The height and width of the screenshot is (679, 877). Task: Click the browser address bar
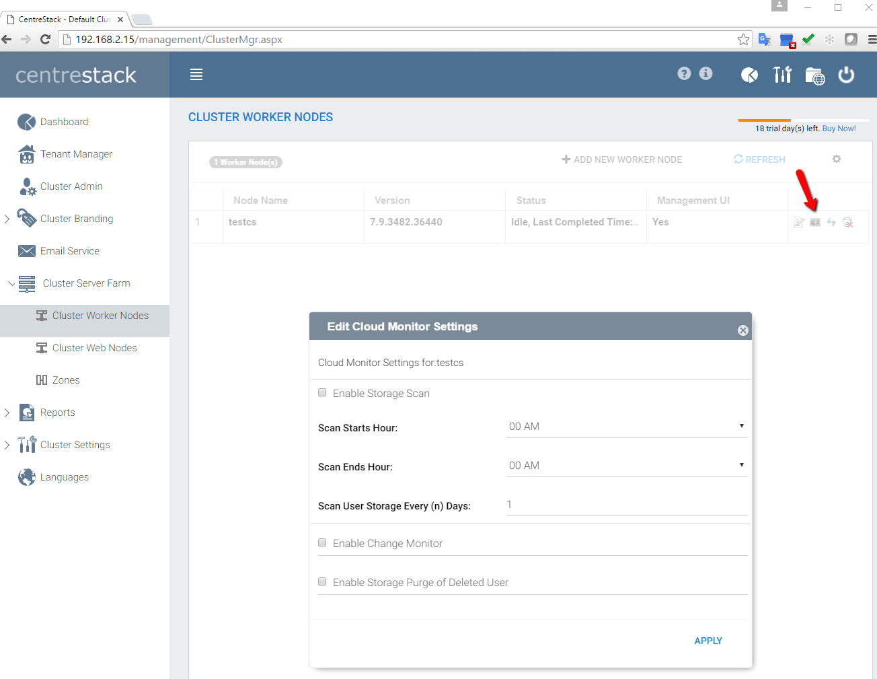point(404,39)
